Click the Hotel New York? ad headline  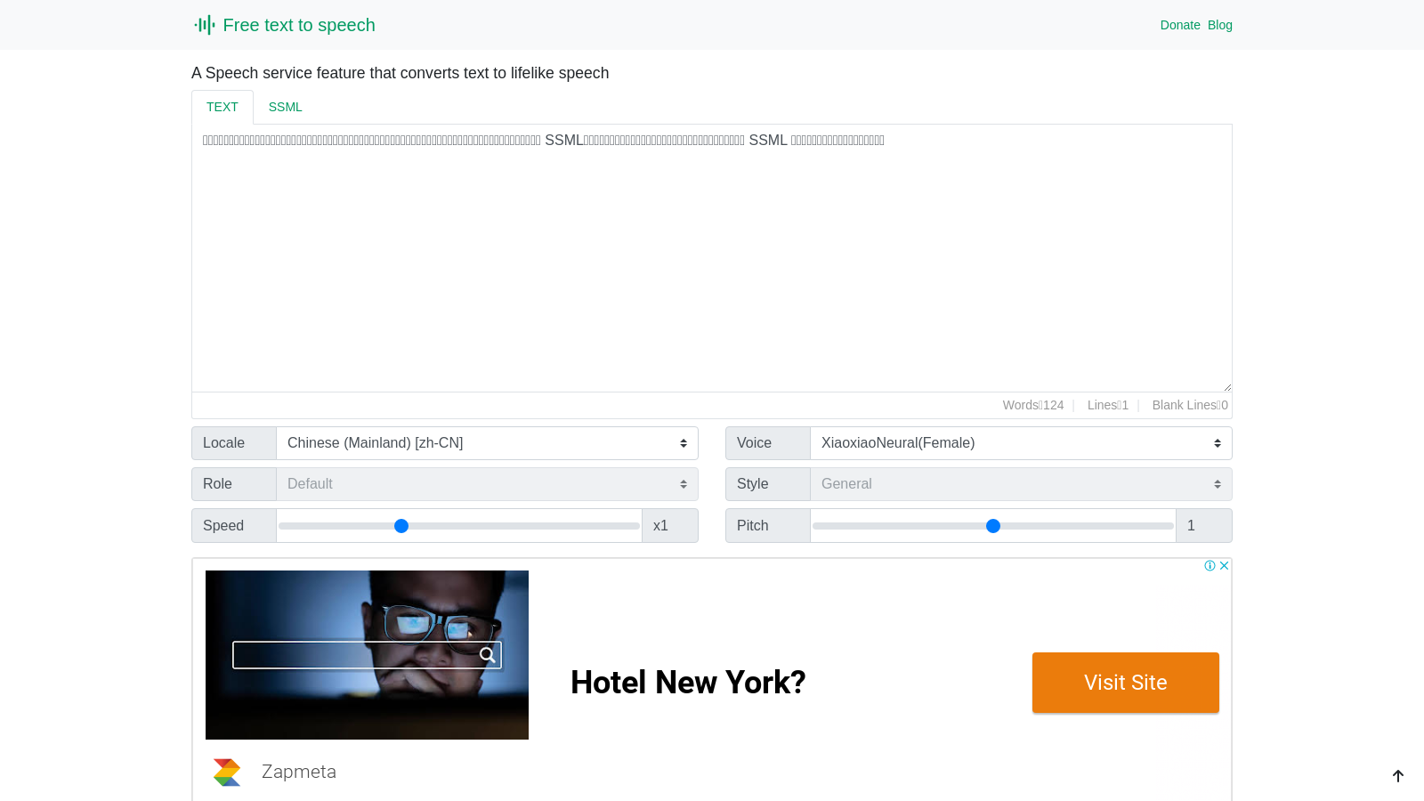coord(688,683)
